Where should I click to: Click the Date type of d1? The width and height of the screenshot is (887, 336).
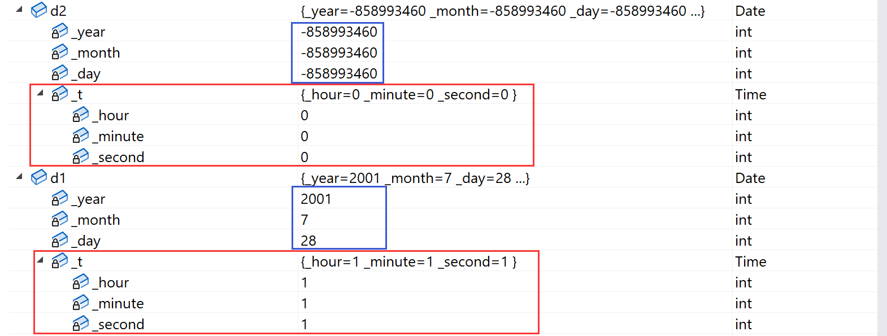(750, 178)
